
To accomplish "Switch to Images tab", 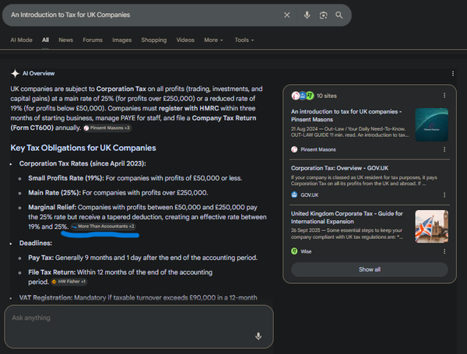I will 122,40.
